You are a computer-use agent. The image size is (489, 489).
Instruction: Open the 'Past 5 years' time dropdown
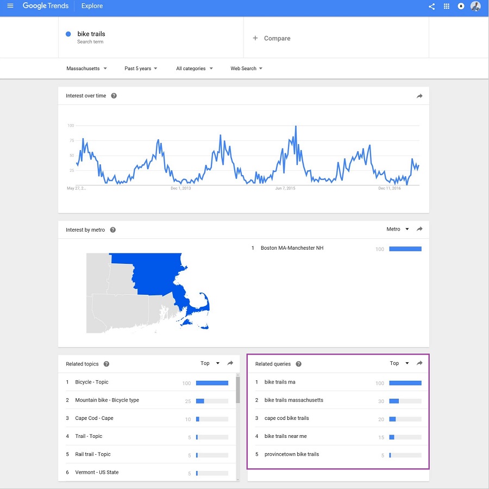coord(141,69)
